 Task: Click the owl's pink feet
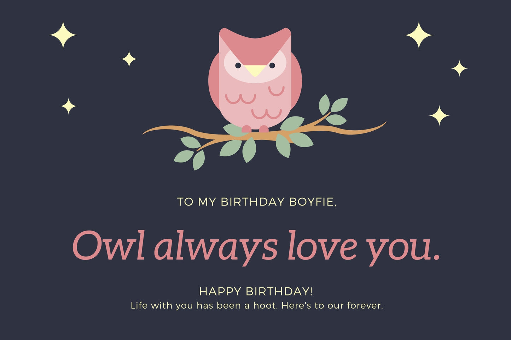255,129
